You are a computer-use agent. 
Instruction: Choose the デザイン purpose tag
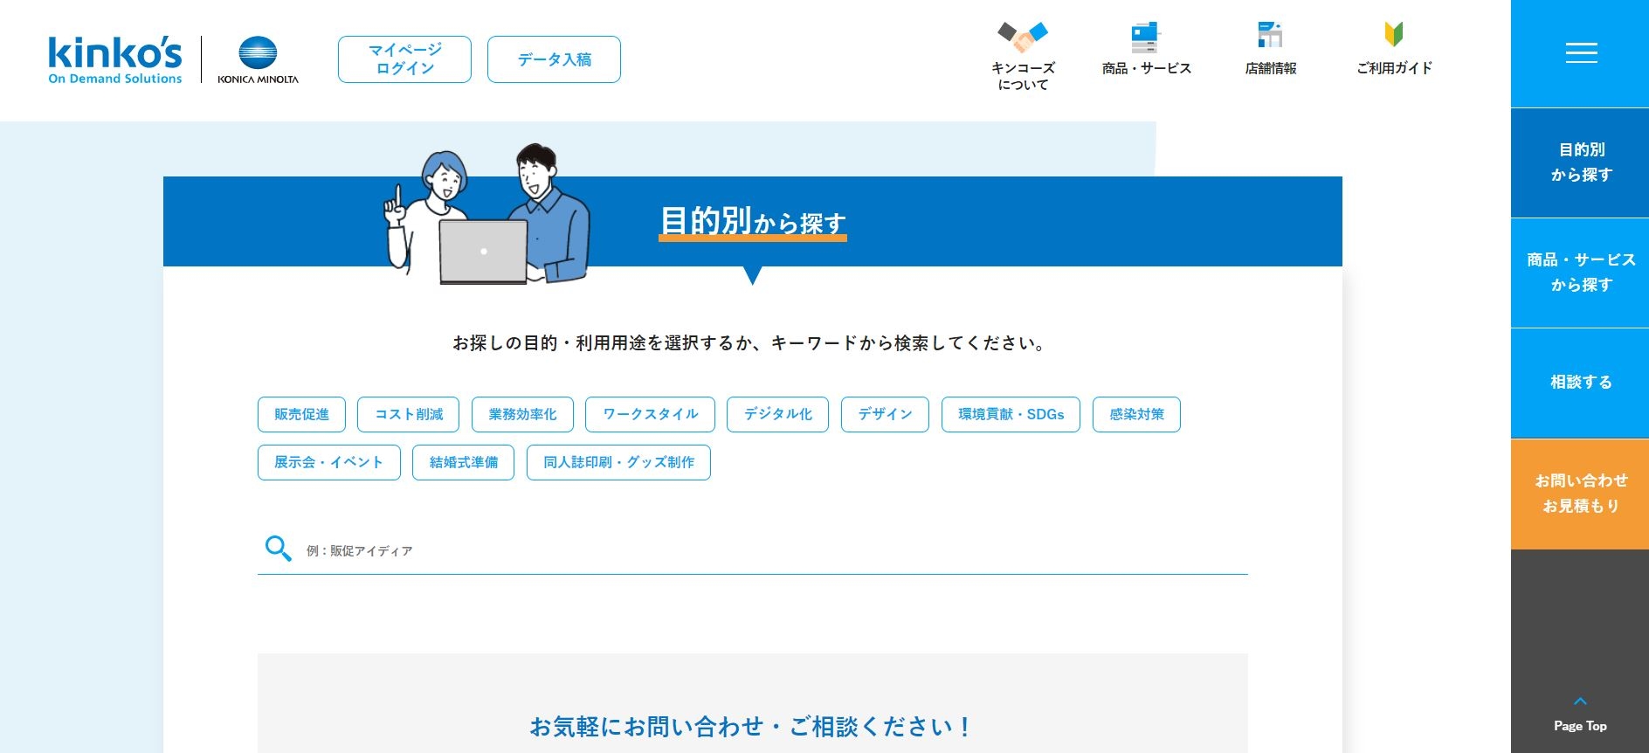[x=885, y=414]
